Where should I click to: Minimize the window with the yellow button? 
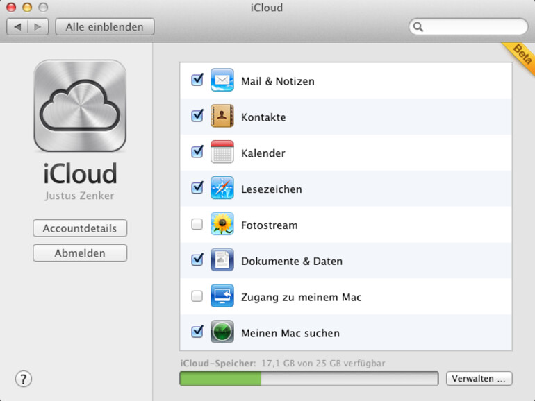pyautogui.click(x=27, y=7)
